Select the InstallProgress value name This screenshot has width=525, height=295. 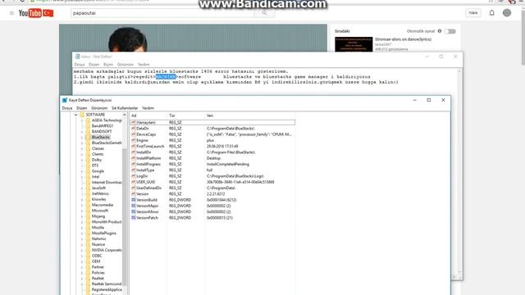(x=148, y=164)
